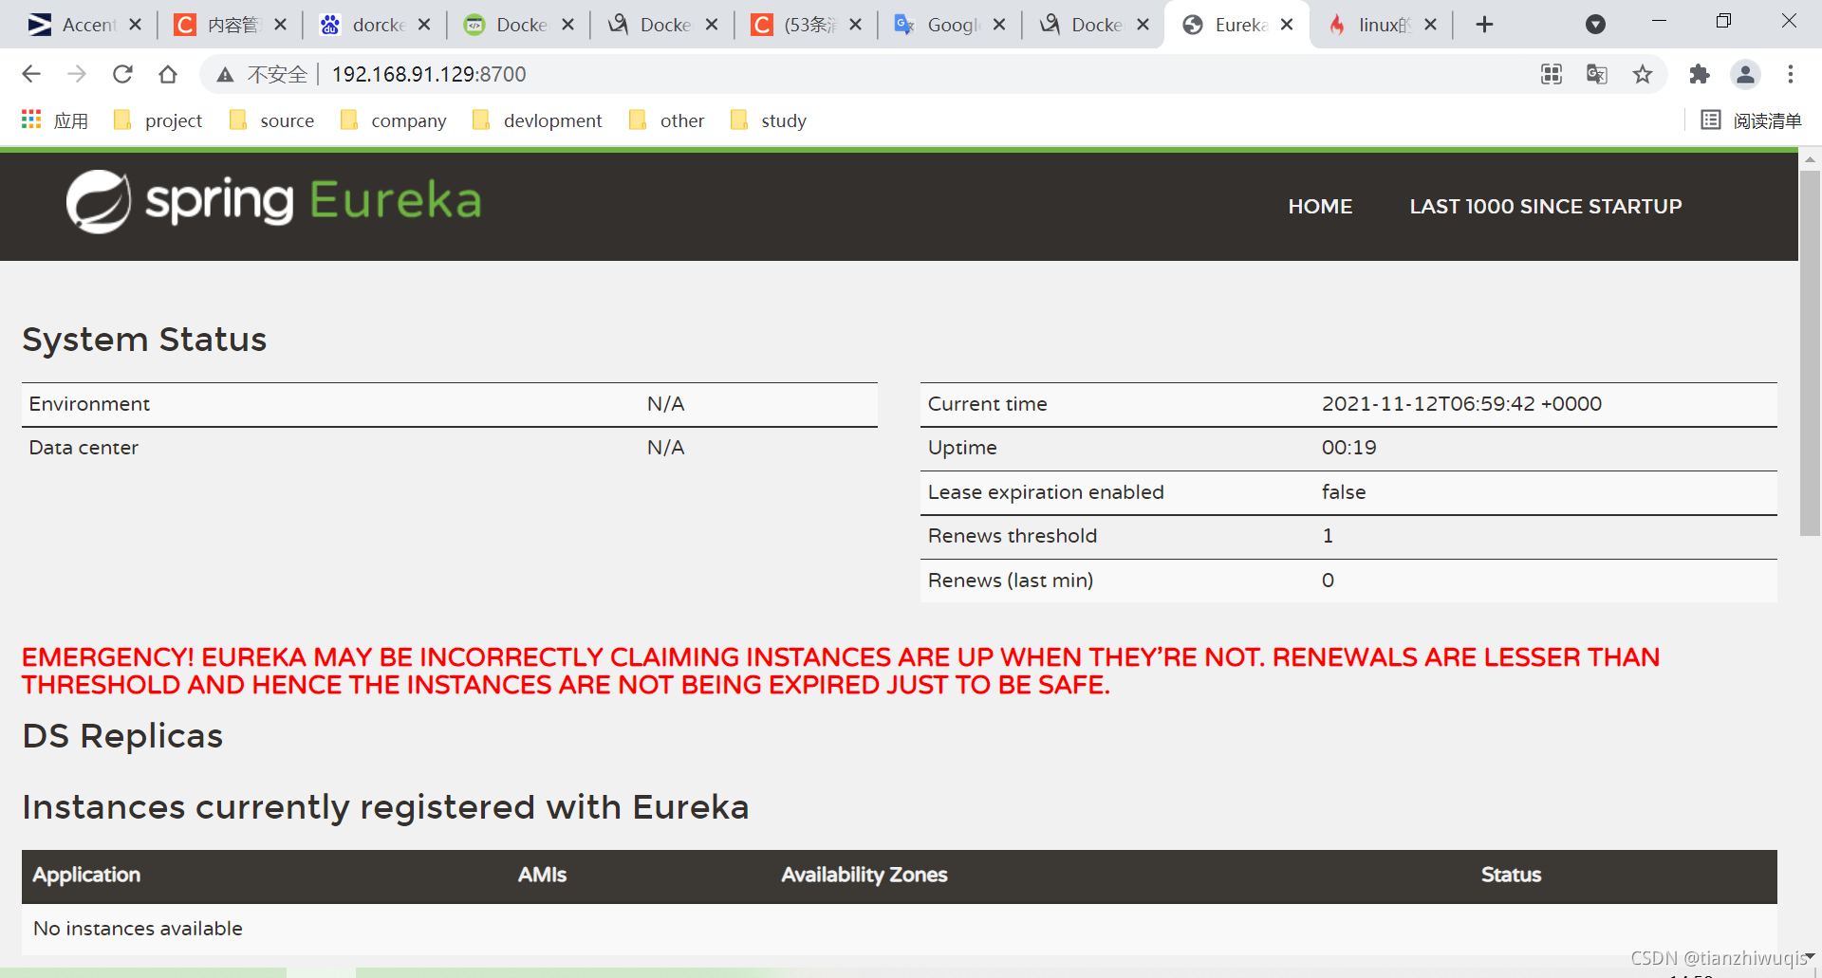Click the Availability Zones column header
The image size is (1822, 978).
pos(865,875)
